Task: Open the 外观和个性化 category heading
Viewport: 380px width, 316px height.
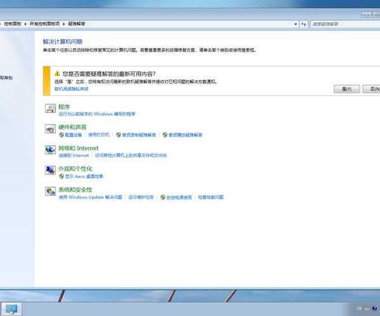Action: point(75,169)
